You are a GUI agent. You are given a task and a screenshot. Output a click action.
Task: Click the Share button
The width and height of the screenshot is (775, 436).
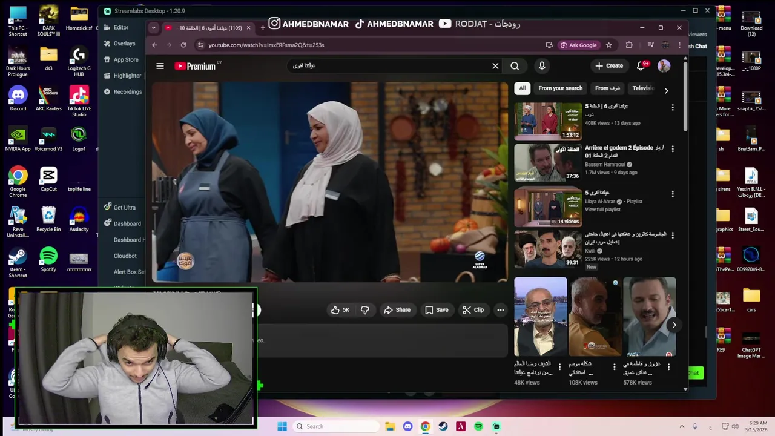(x=397, y=310)
